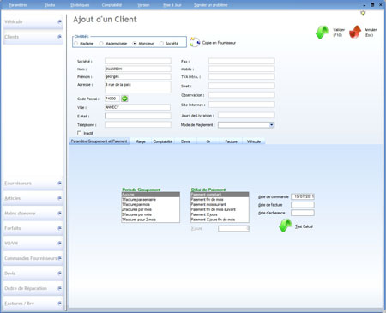Select the Société civility option
This screenshot has height=313, width=386.
click(161, 44)
